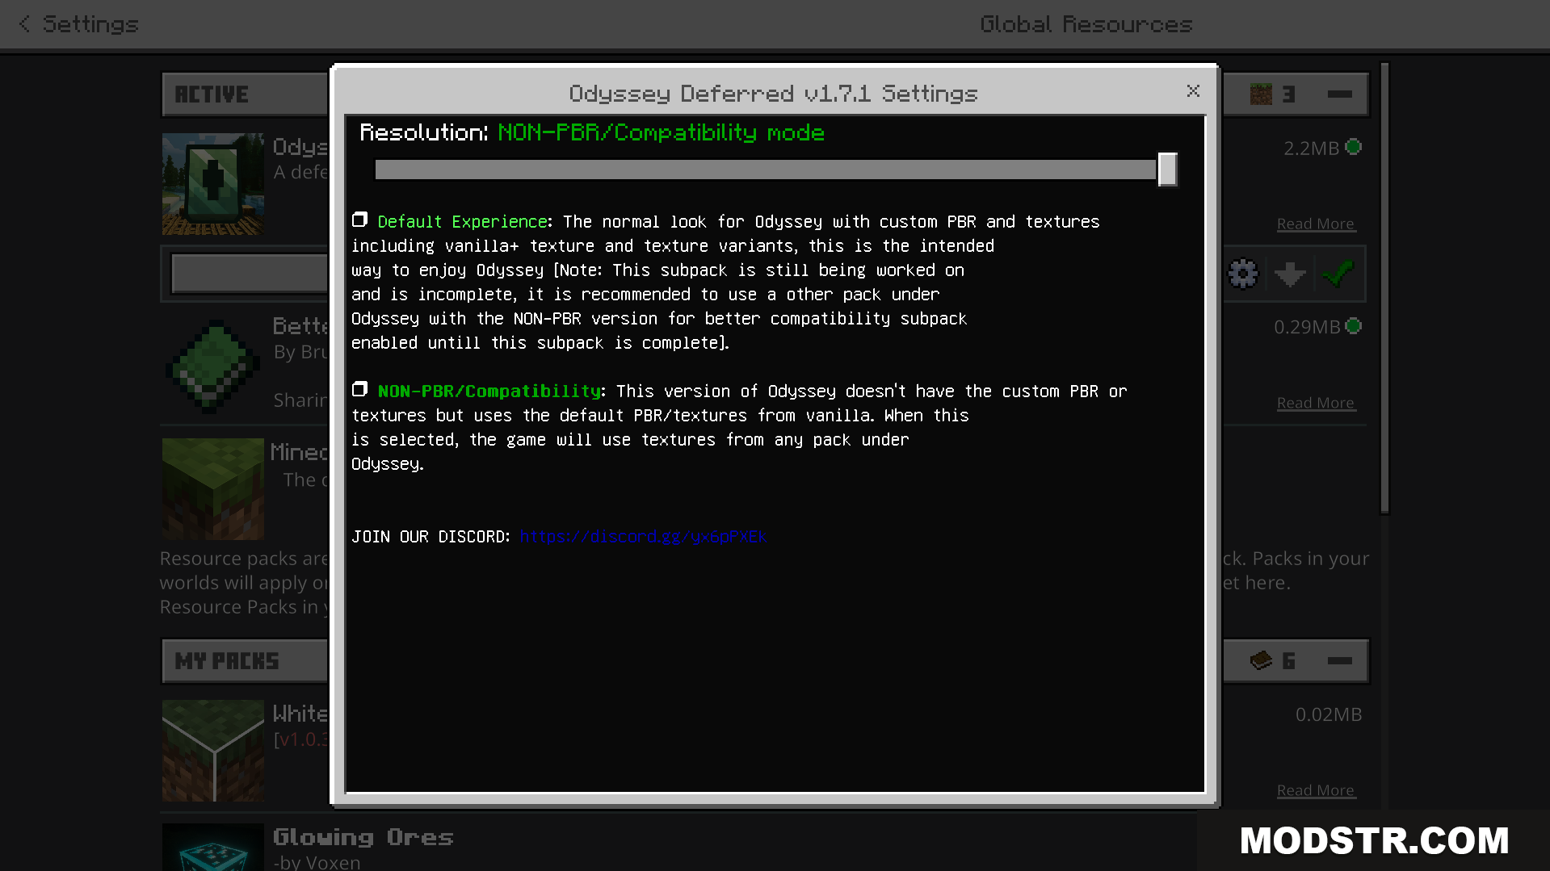Click the NON-PBR/Compatibility bullet icon
The height and width of the screenshot is (871, 1550).
point(360,389)
